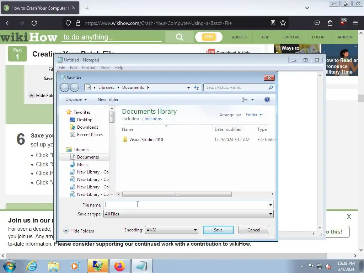Show hidden tray icons arrow
The width and height of the screenshot is (364, 273).
pos(302,266)
